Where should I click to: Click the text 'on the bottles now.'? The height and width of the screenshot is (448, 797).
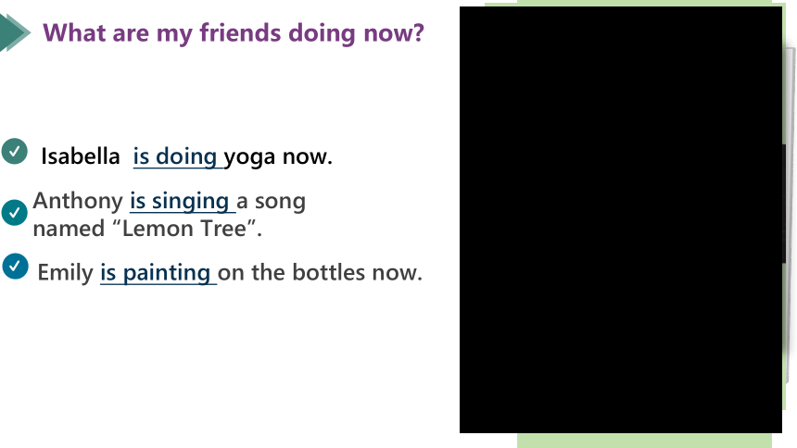pos(320,272)
